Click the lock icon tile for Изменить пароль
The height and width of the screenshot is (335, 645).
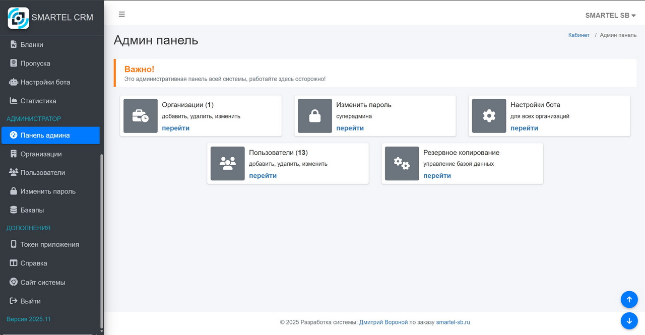click(x=315, y=116)
